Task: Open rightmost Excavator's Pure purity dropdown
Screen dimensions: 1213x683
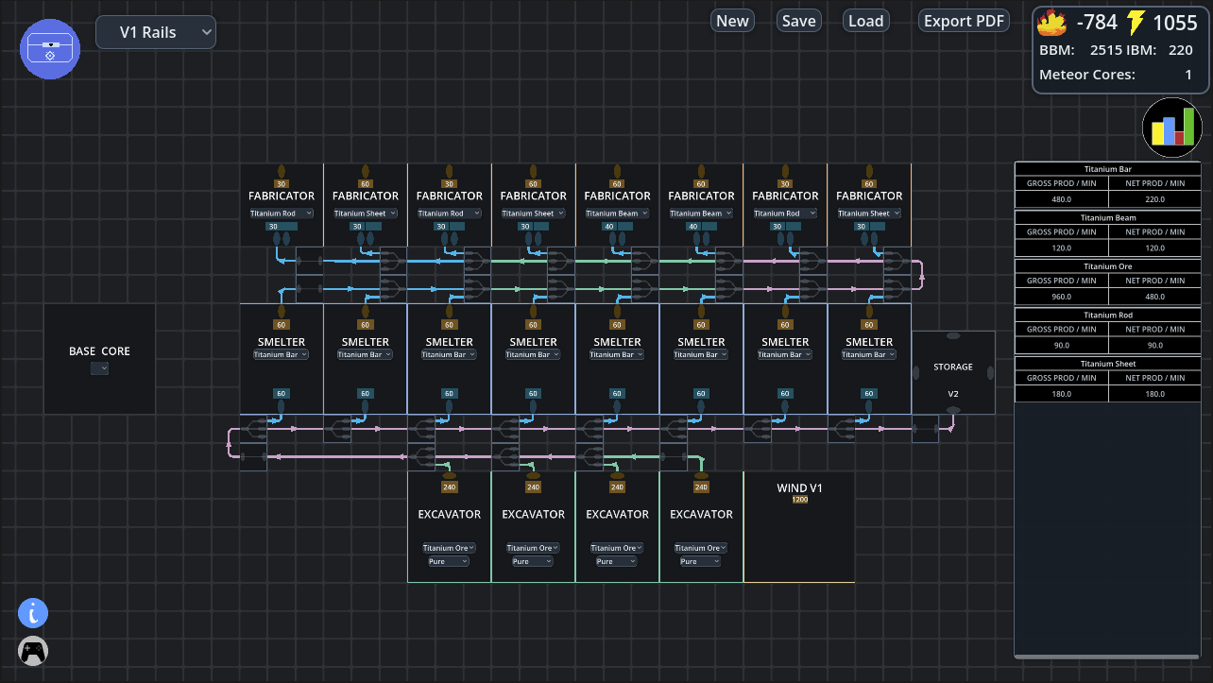Action: (x=701, y=561)
